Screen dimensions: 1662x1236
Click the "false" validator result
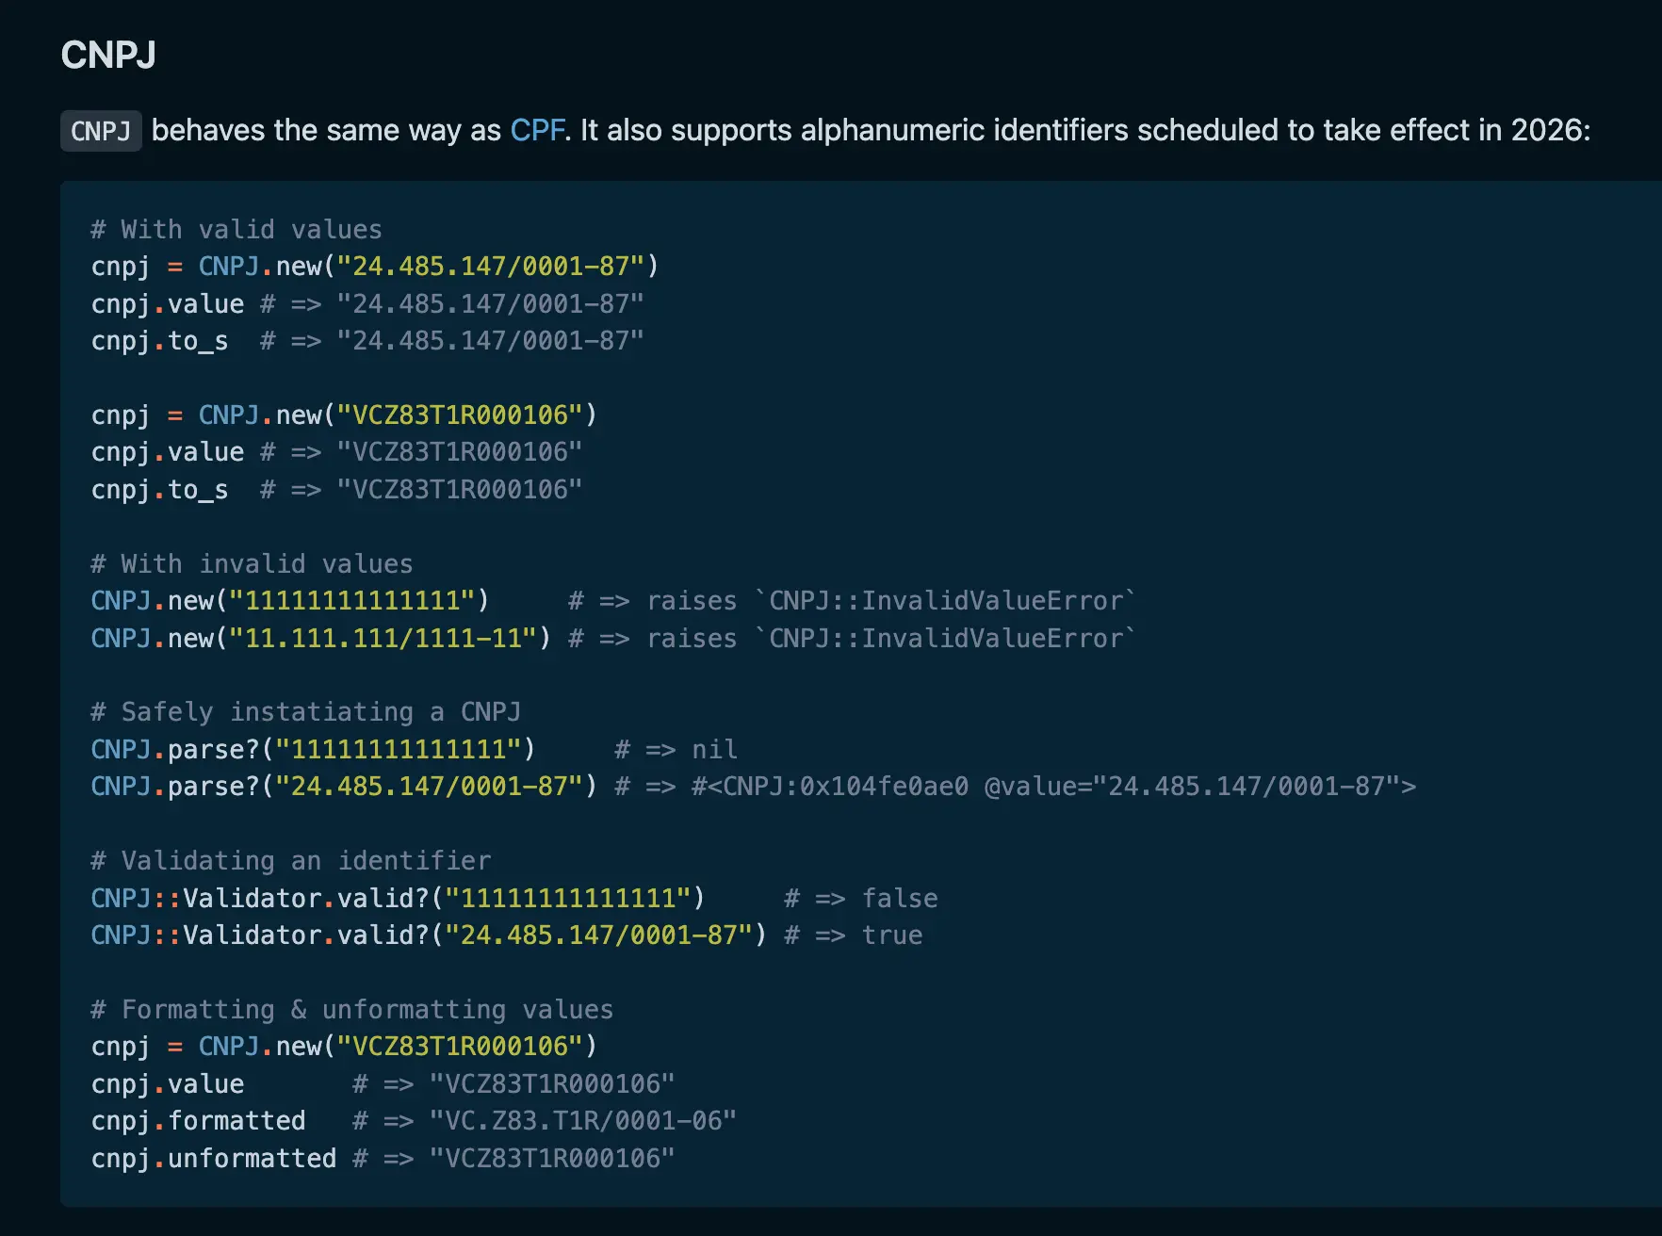click(x=900, y=899)
